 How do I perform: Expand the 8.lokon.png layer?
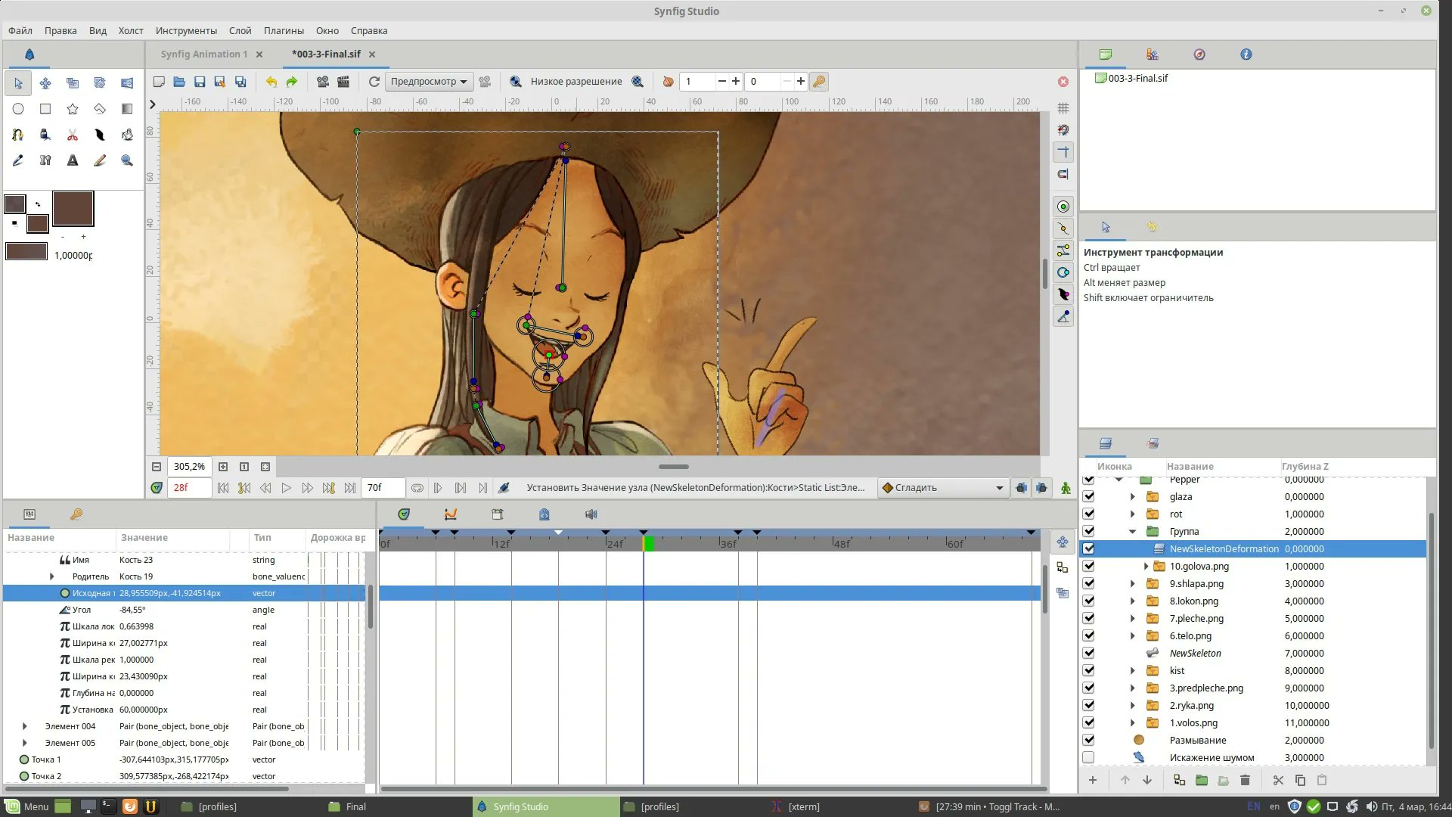pyautogui.click(x=1132, y=601)
